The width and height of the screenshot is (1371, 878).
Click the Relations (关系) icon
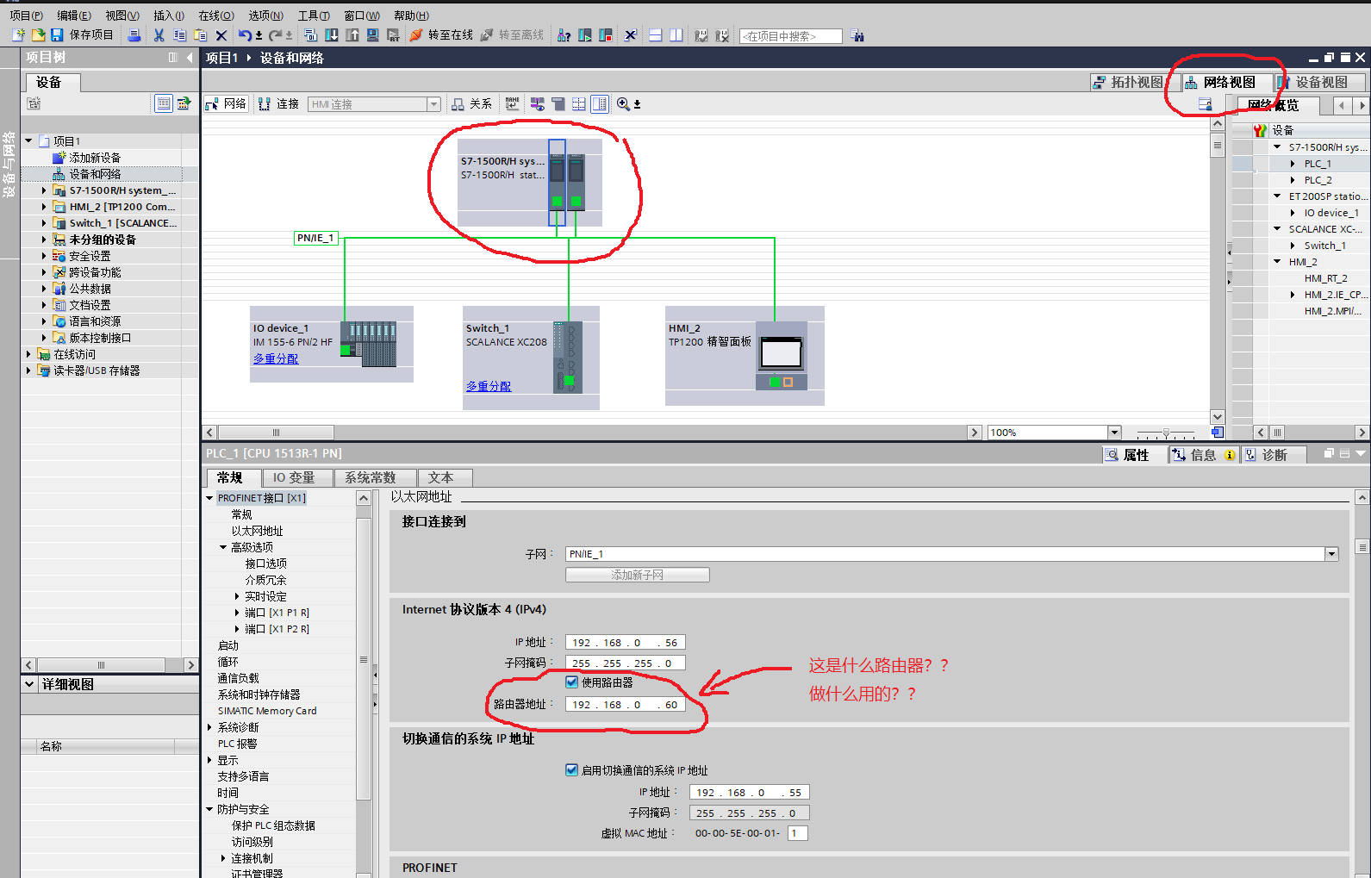[x=471, y=104]
